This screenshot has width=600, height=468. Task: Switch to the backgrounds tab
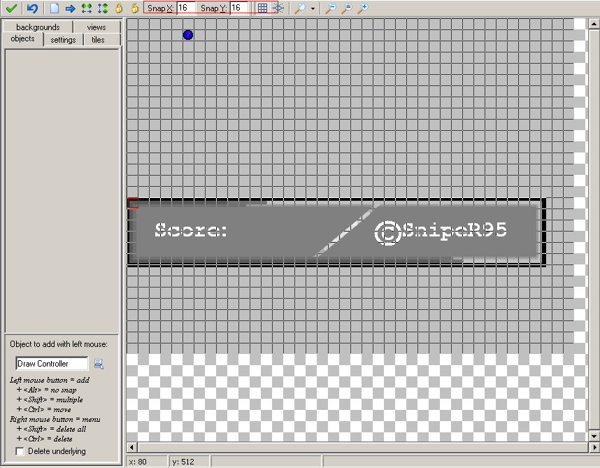38,27
